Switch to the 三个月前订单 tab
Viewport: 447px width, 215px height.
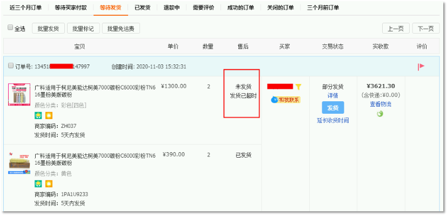323,8
